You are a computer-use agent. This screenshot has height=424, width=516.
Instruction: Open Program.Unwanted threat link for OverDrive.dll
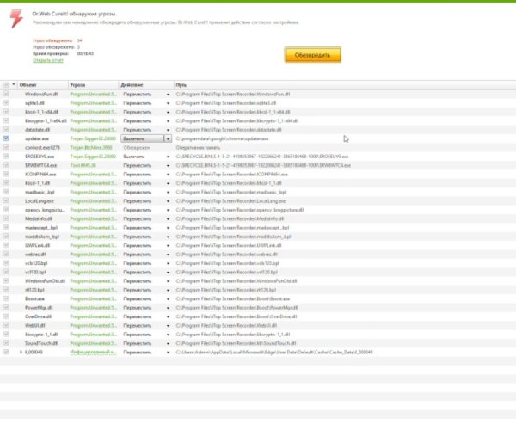93,316
